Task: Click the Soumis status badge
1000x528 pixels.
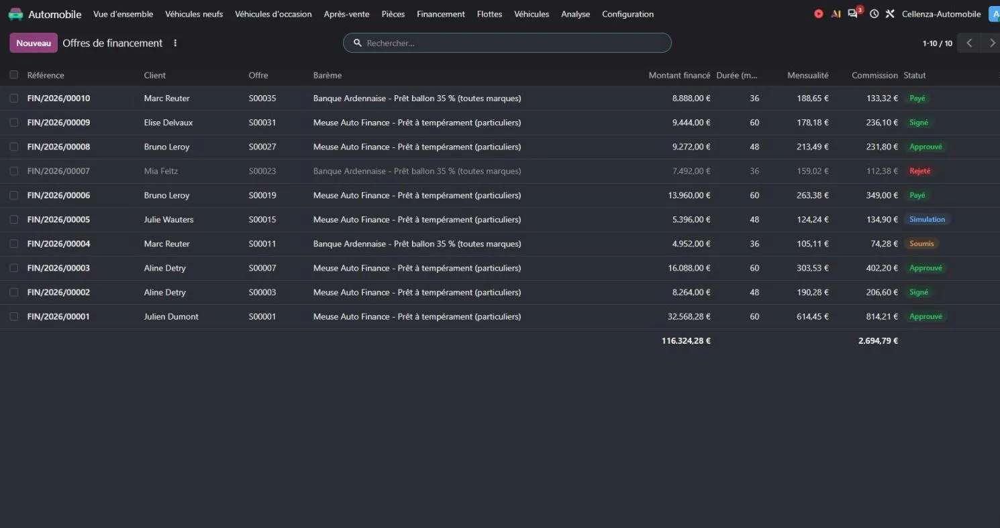Action: coord(921,244)
